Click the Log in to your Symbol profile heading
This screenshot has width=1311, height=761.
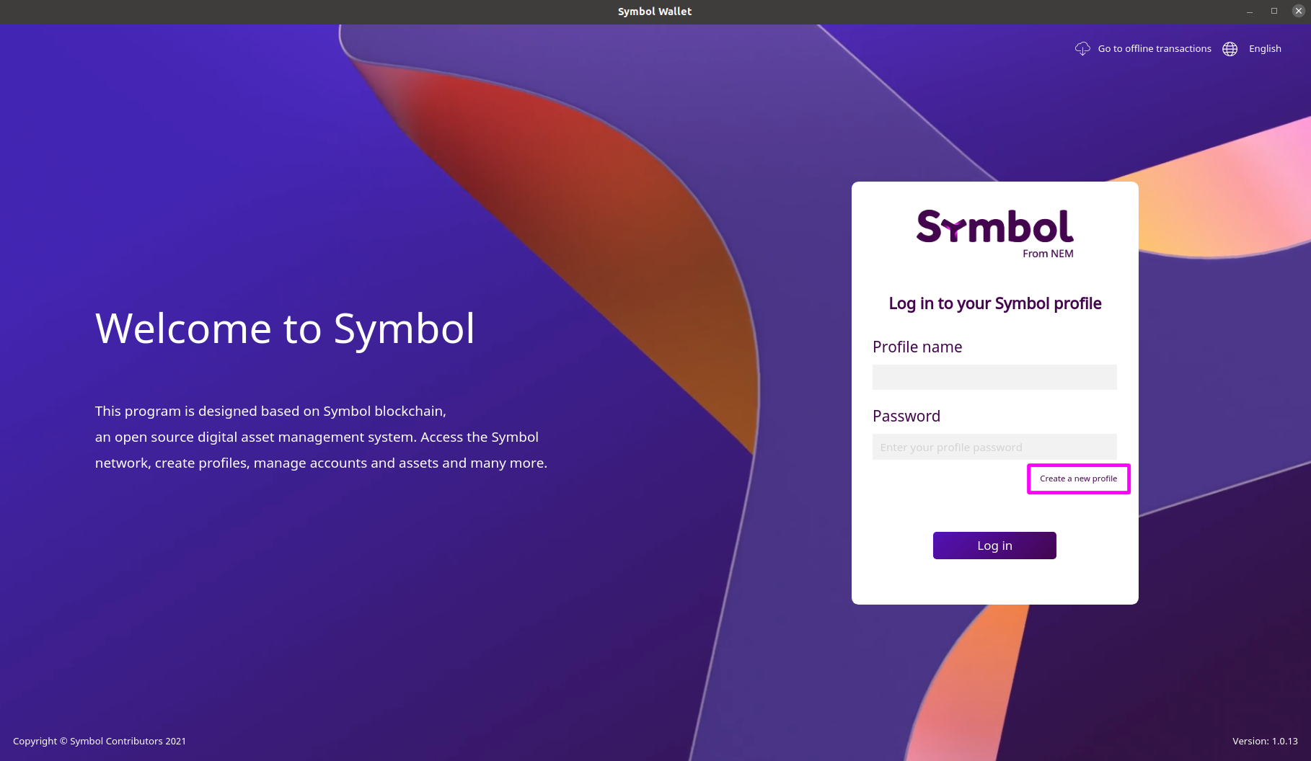994,303
